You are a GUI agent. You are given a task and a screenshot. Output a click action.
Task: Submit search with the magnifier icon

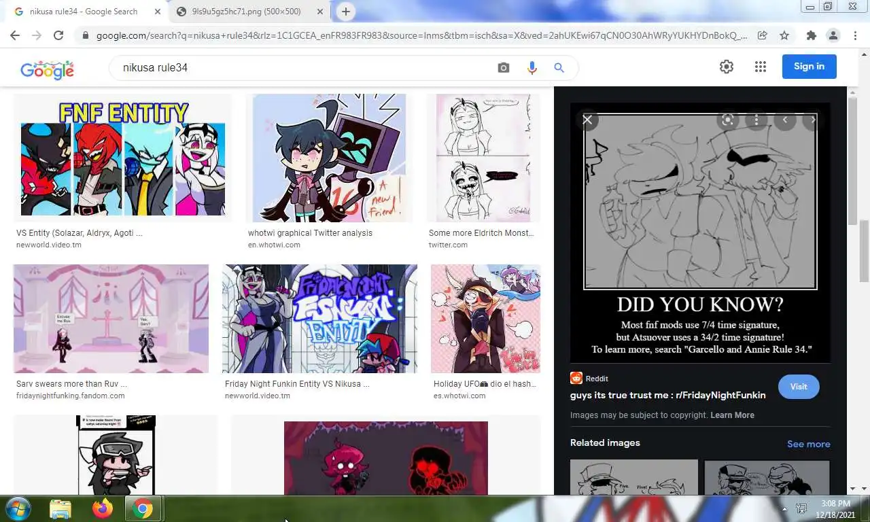click(x=559, y=67)
